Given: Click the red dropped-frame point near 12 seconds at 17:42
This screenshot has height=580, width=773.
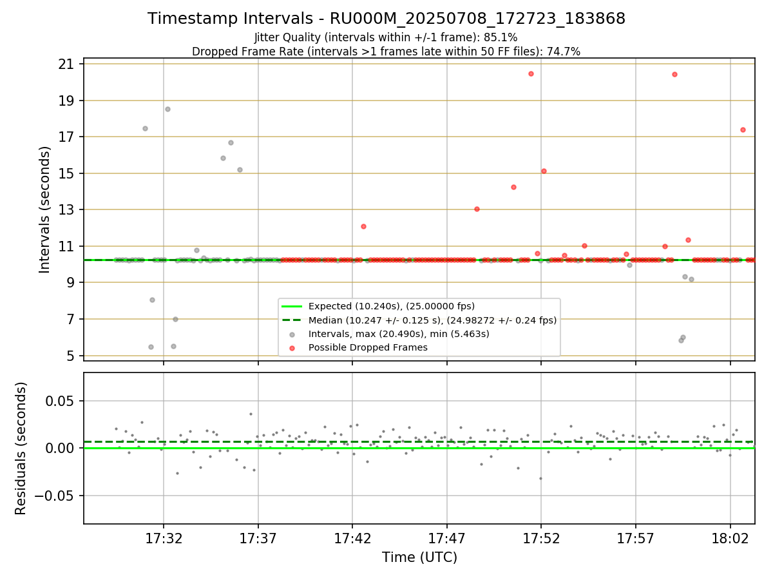Looking at the screenshot, I should (363, 226).
